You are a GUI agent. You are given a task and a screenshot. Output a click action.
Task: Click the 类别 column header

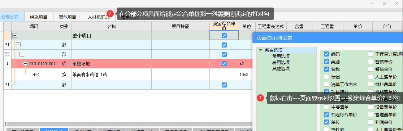tap(64, 26)
